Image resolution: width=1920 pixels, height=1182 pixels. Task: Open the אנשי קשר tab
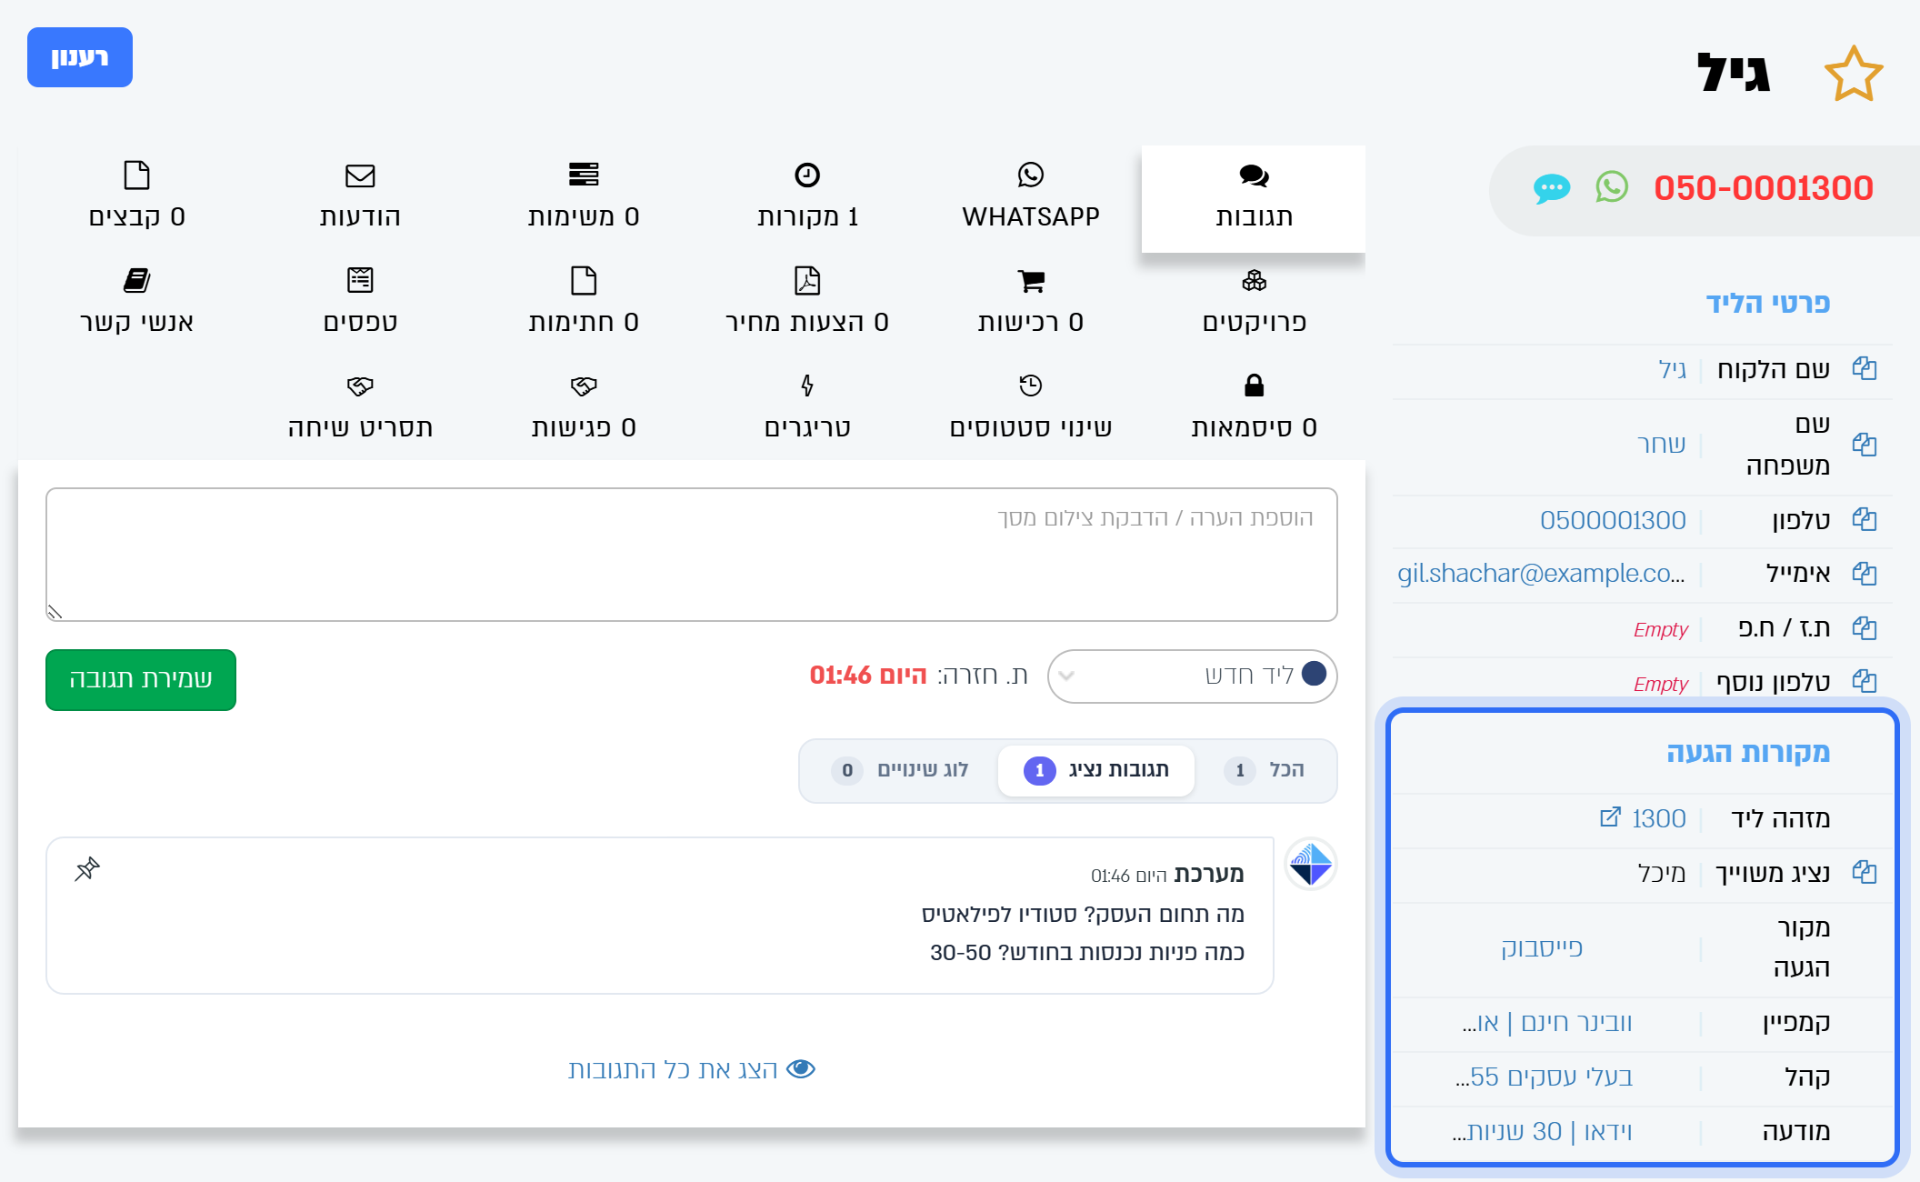(x=136, y=304)
